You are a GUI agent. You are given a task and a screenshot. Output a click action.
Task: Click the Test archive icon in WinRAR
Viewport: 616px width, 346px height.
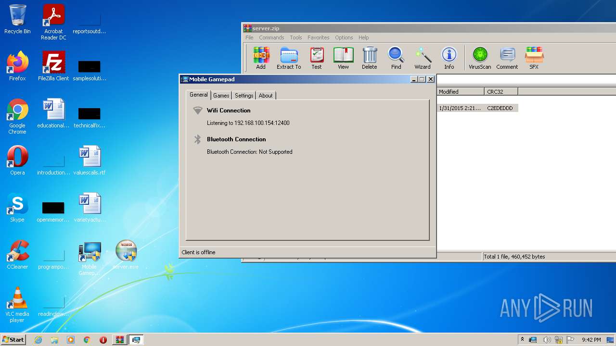click(x=317, y=58)
